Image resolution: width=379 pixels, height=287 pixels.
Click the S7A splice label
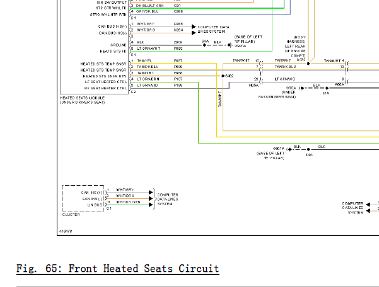coord(326,93)
